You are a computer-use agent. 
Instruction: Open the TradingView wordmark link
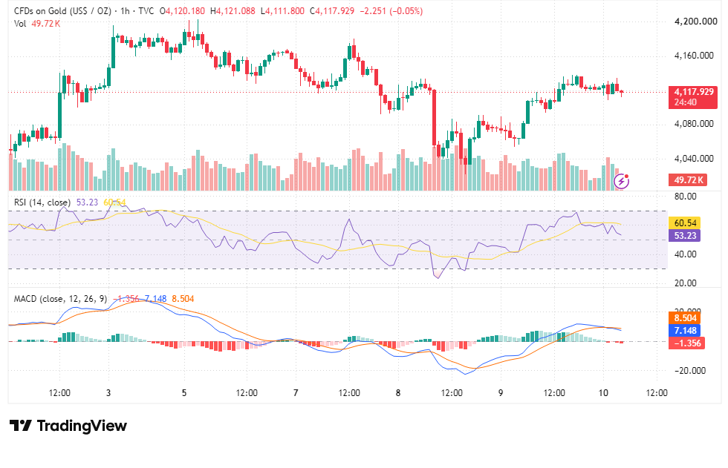(82, 426)
